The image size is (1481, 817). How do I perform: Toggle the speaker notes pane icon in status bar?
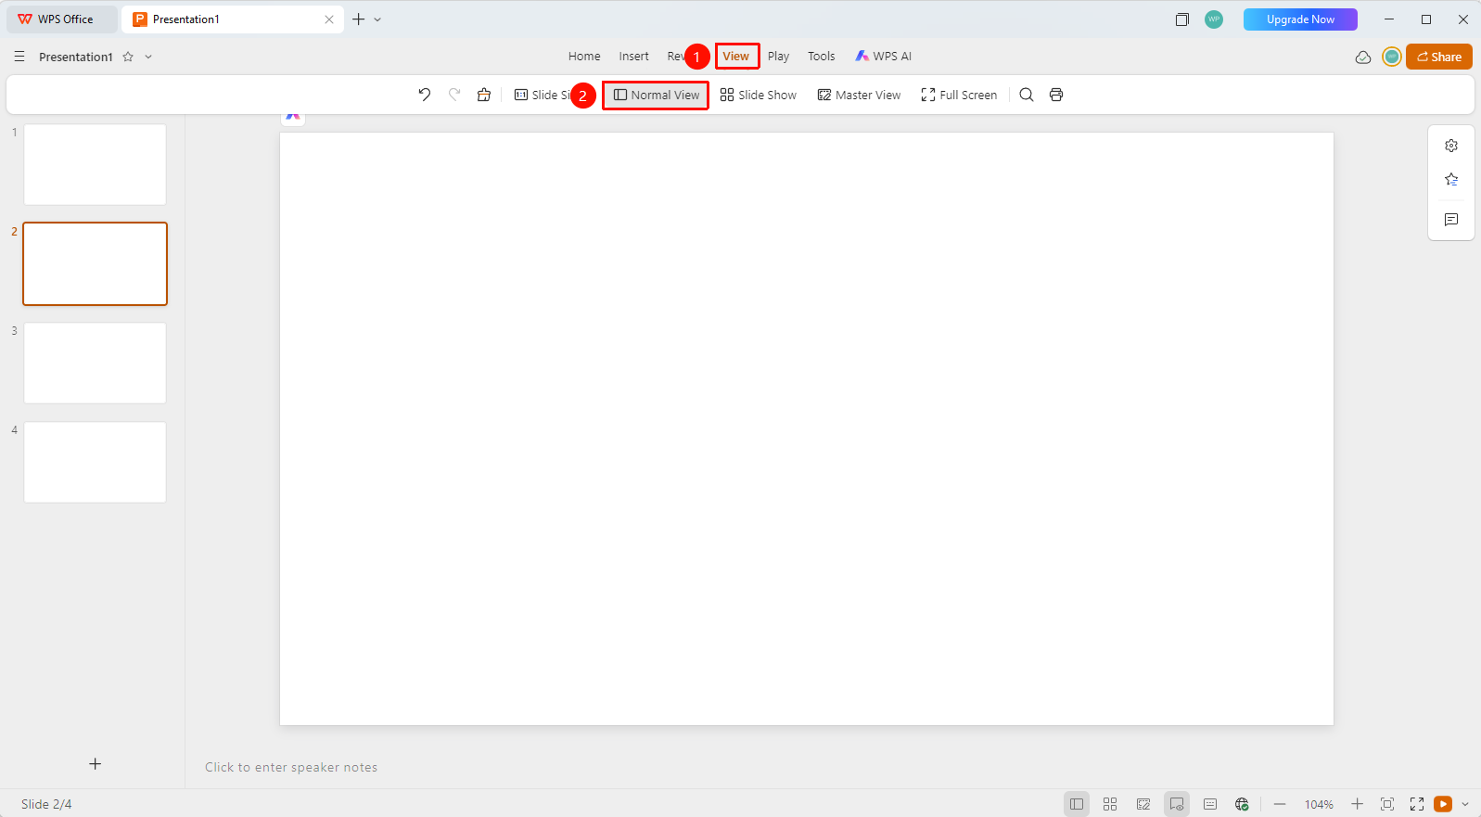pyautogui.click(x=1210, y=804)
